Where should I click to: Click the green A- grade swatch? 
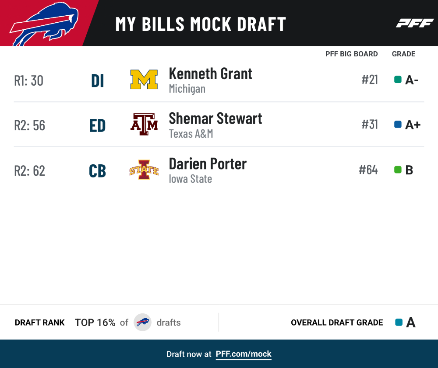398,80
